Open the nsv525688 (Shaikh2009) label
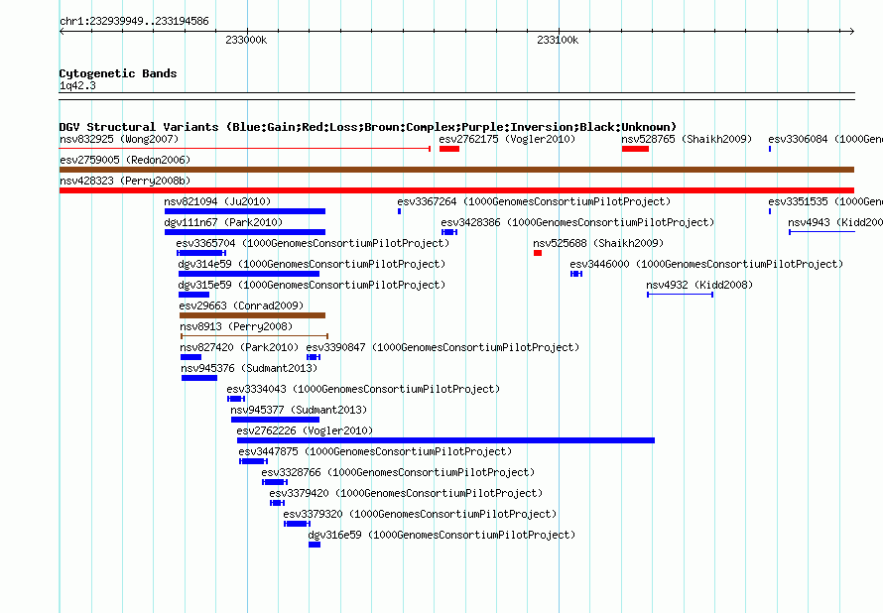This screenshot has height=613, width=883. point(598,243)
